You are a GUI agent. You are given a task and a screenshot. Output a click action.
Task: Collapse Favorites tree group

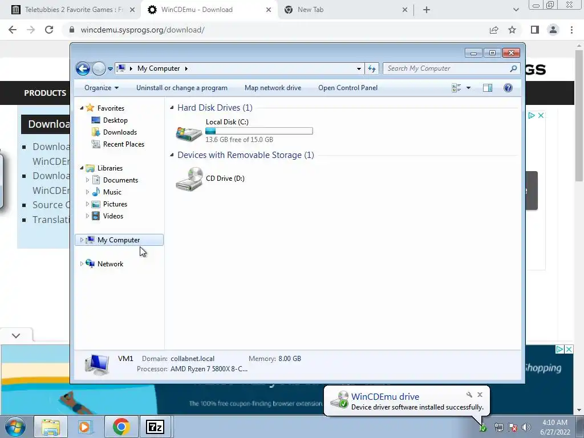coord(82,108)
